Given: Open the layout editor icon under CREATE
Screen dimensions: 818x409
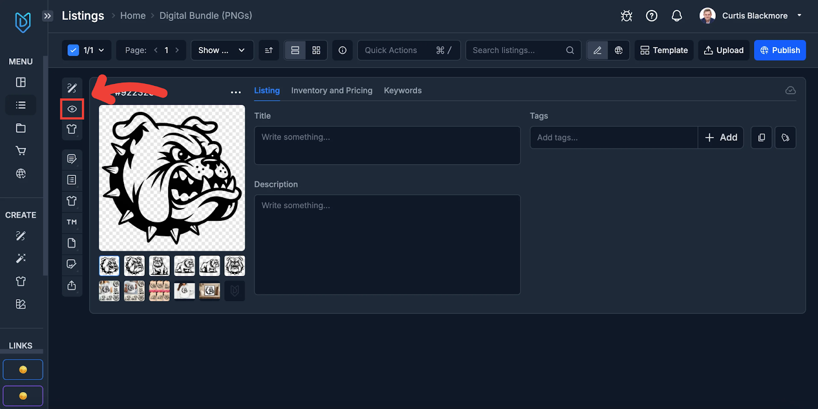Looking at the screenshot, I should pyautogui.click(x=21, y=304).
